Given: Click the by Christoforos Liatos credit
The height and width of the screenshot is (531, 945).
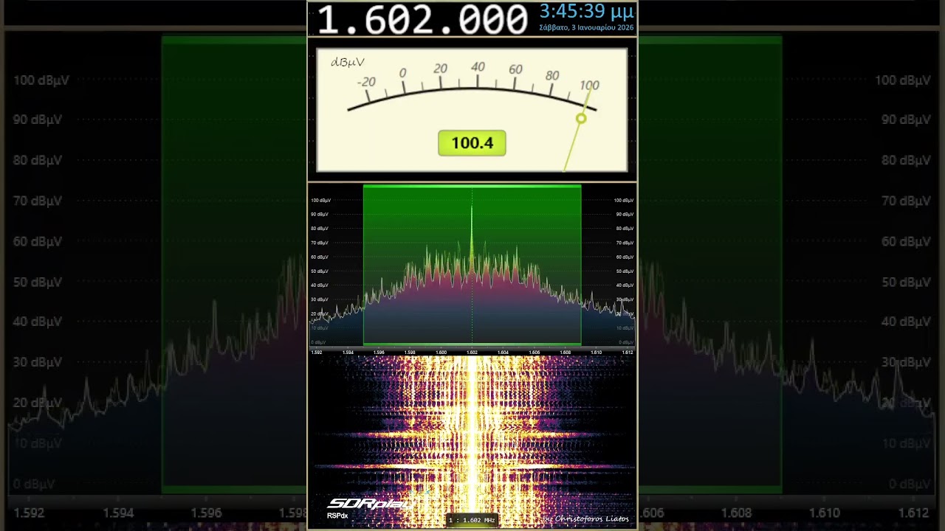Looking at the screenshot, I should click(x=586, y=518).
